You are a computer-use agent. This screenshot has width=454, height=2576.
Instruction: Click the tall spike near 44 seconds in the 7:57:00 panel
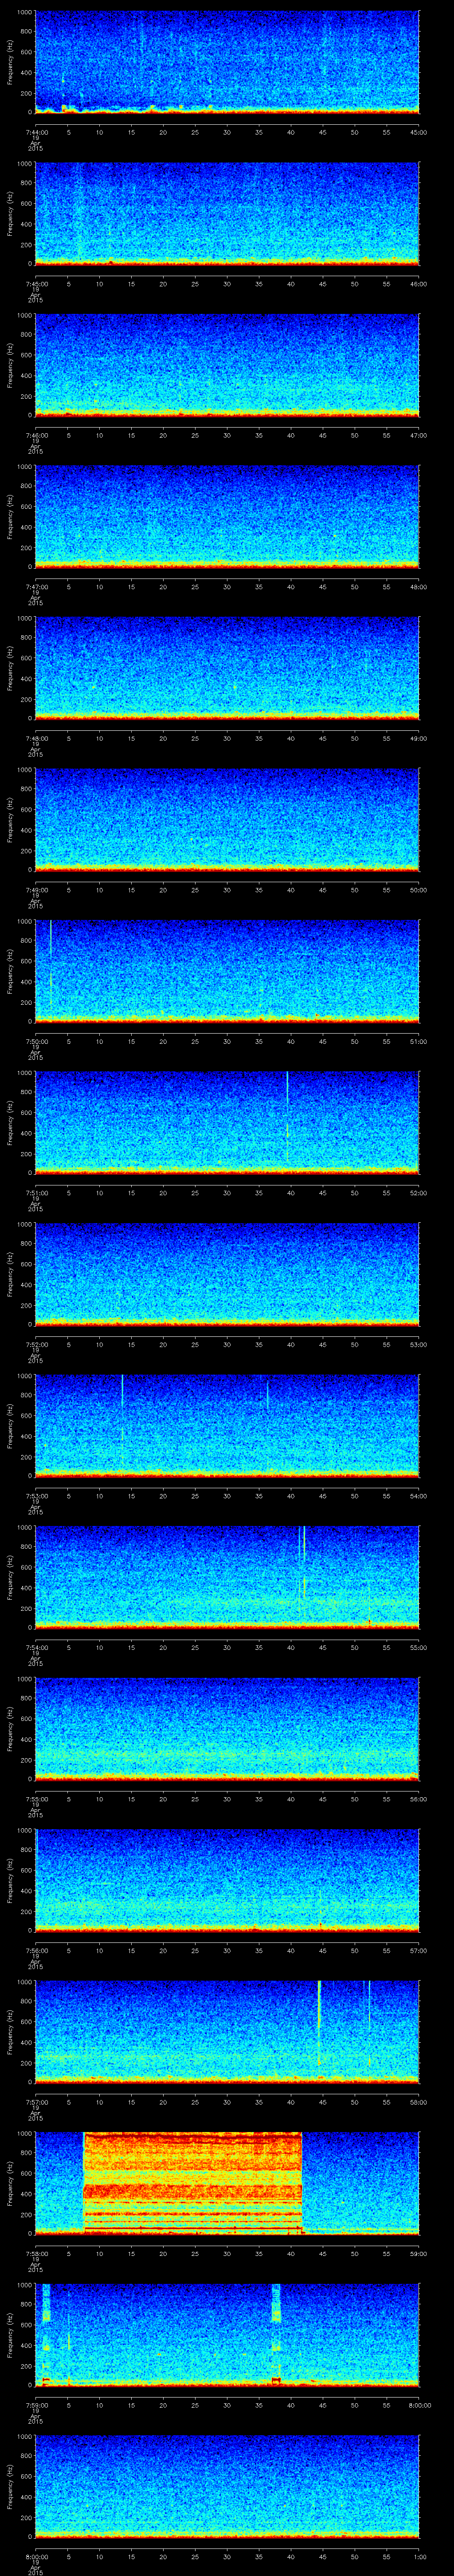(319, 2022)
